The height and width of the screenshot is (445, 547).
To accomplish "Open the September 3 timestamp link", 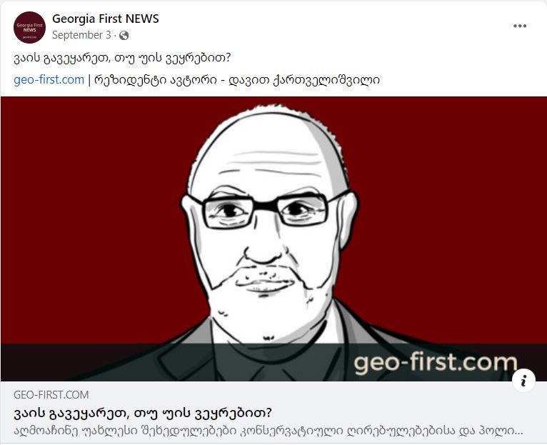I will pos(81,35).
